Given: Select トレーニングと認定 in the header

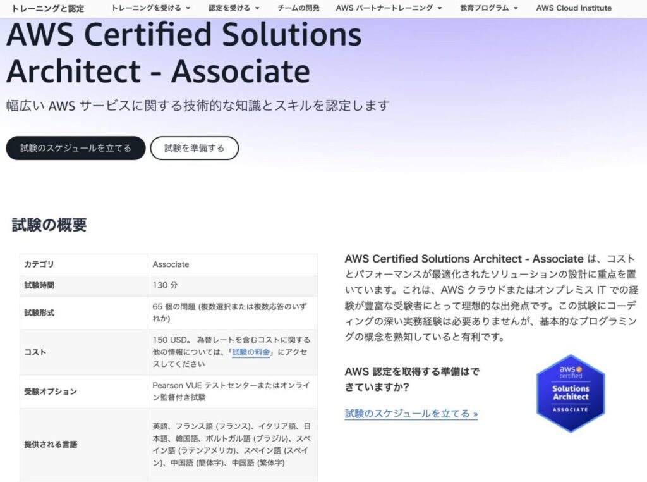Looking at the screenshot, I should click(x=48, y=8).
